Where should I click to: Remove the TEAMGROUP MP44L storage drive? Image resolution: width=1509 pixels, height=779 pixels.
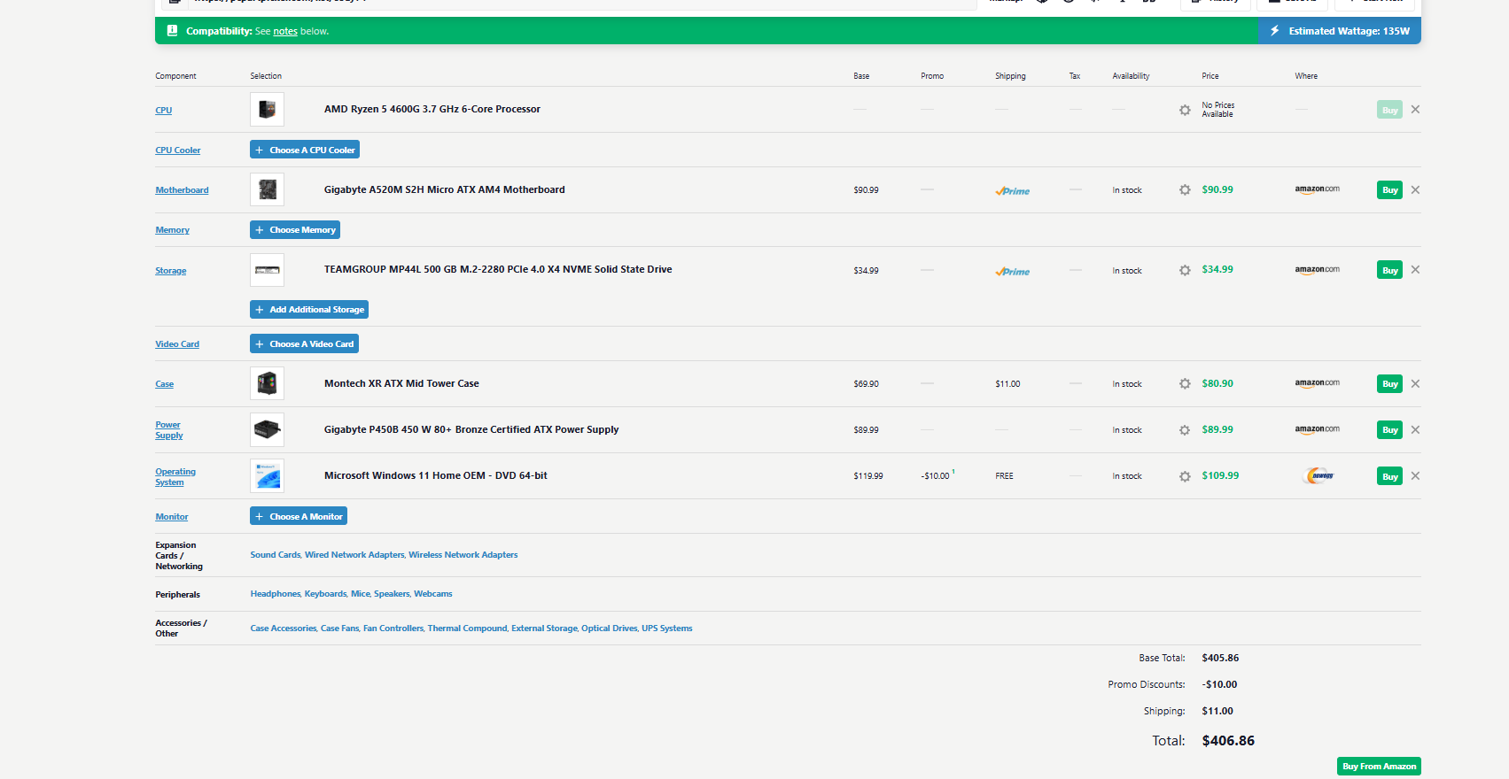click(1415, 270)
